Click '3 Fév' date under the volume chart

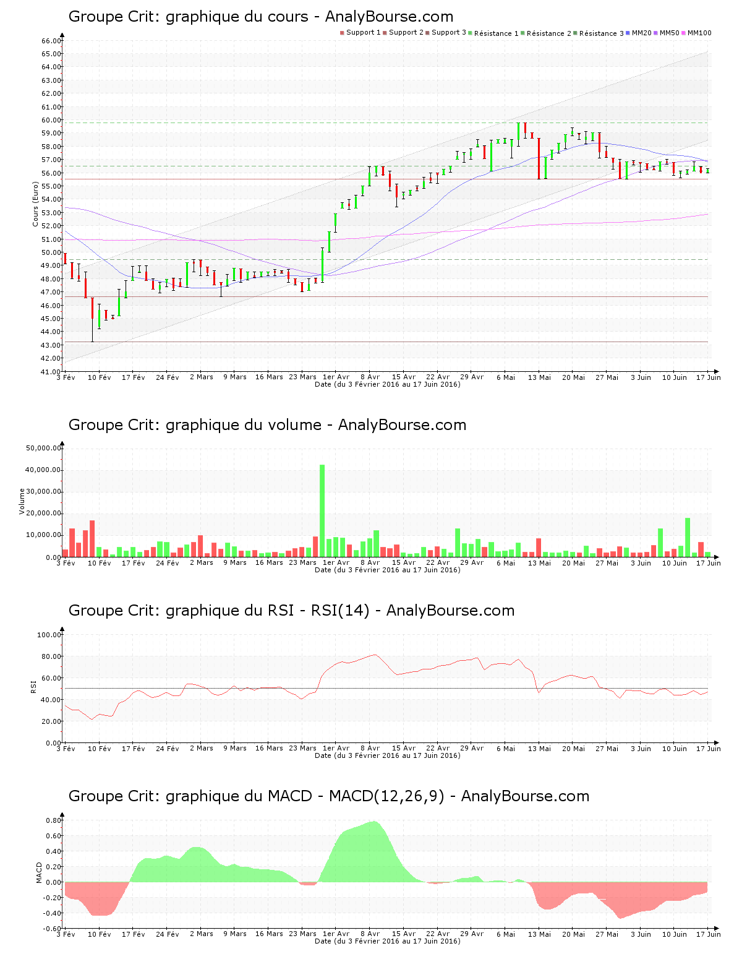pyautogui.click(x=66, y=563)
